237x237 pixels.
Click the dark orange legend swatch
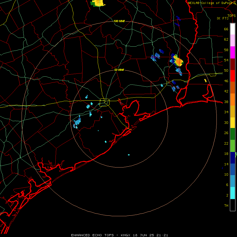coord(233,88)
